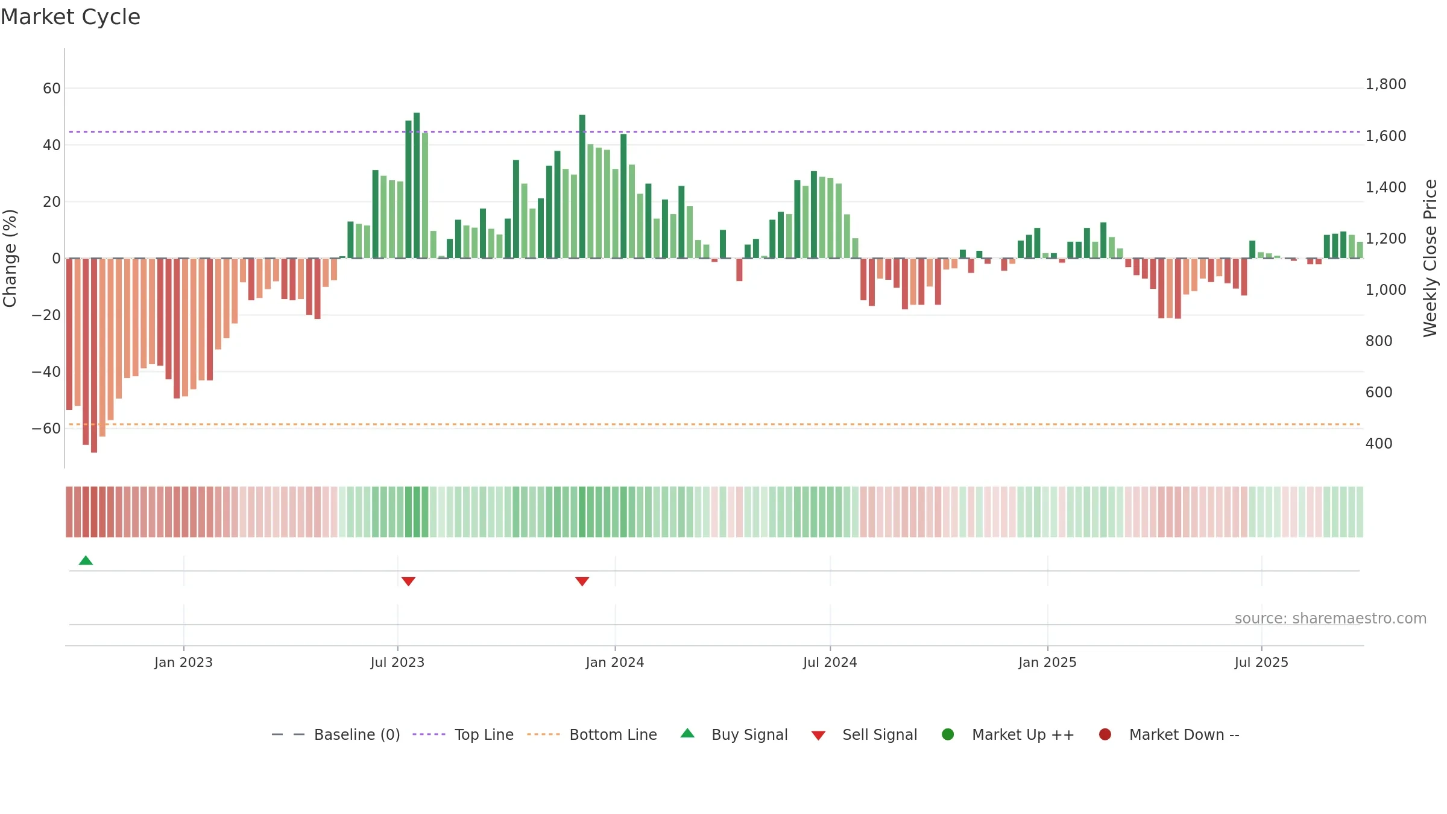Click the green triangle icon in legend

click(x=687, y=733)
